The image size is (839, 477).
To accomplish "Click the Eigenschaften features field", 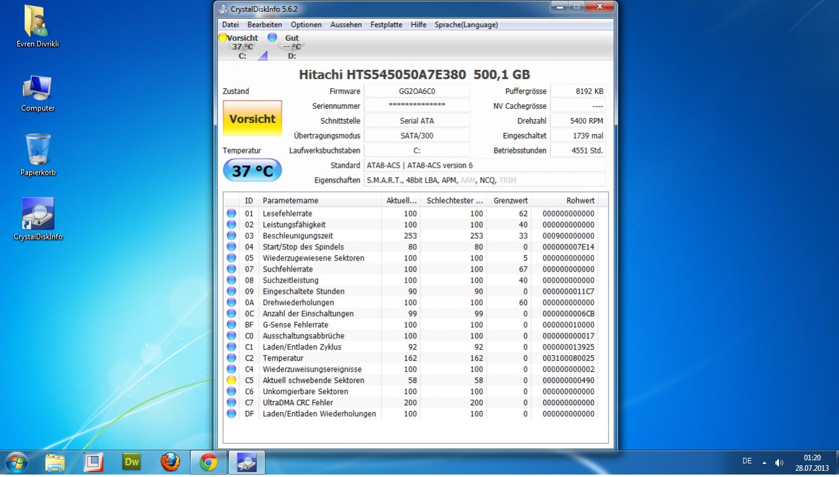I will (x=485, y=180).
